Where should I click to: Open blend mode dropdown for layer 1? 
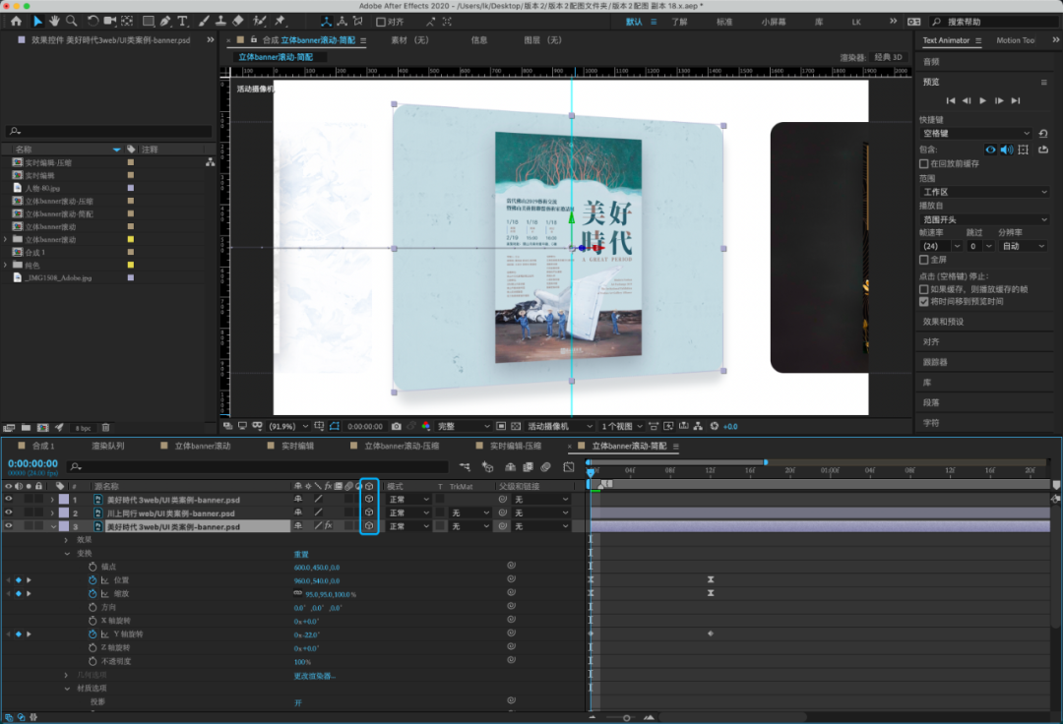408,500
